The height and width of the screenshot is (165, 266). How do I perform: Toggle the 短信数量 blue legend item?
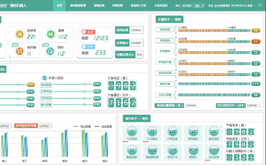point(104,126)
